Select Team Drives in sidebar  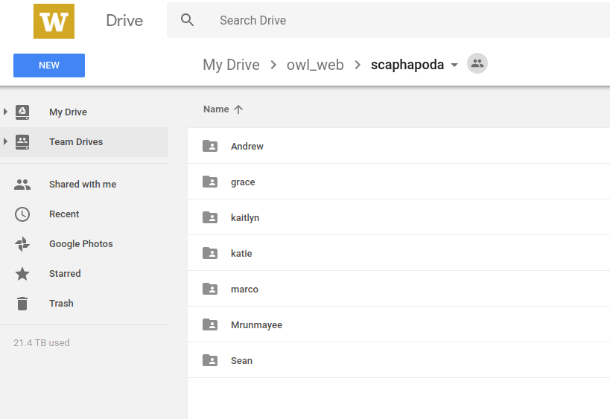pos(76,142)
